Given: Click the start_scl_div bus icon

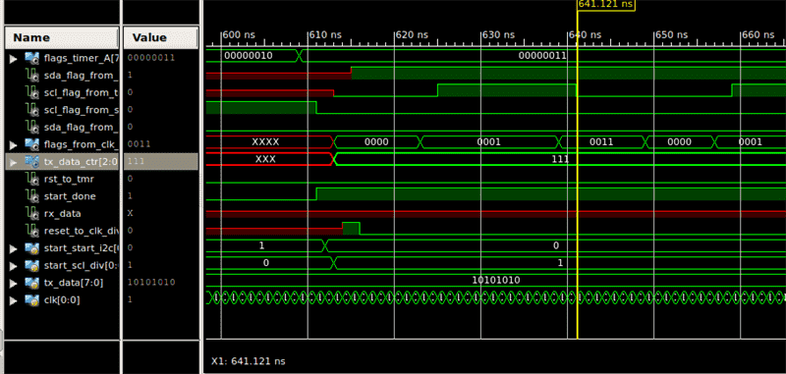Looking at the screenshot, I should pyautogui.click(x=32, y=265).
